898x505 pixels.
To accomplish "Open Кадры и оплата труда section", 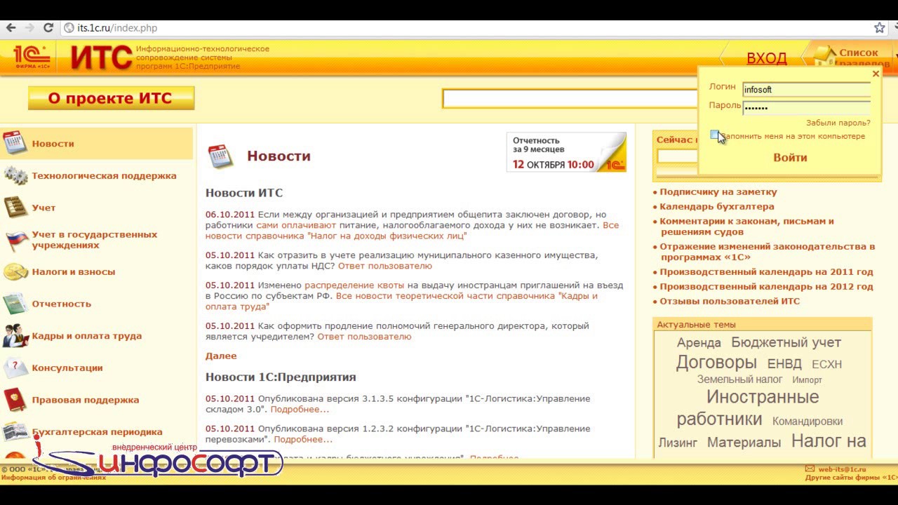I will tap(87, 336).
